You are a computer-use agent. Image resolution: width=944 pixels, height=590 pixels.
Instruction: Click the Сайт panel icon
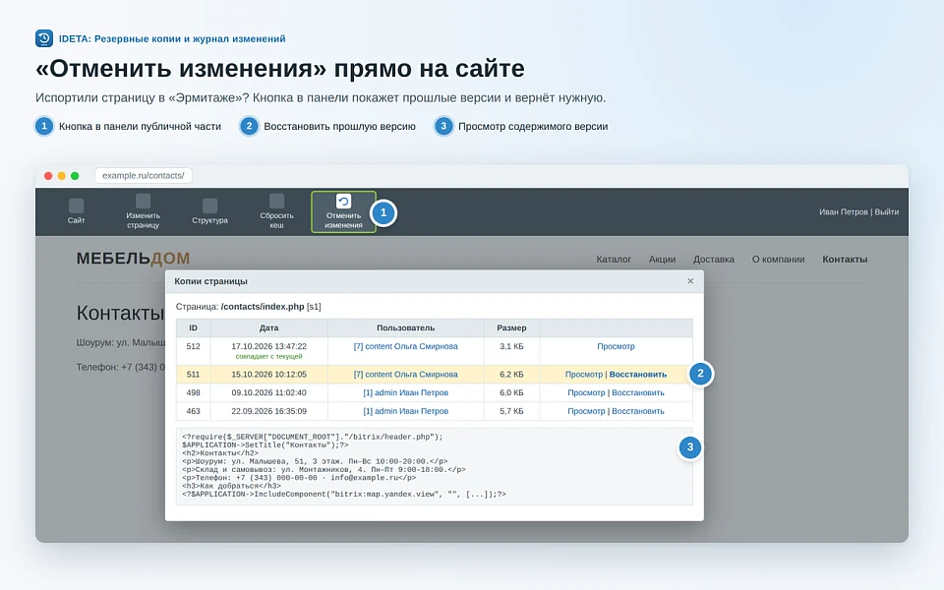coord(76,206)
